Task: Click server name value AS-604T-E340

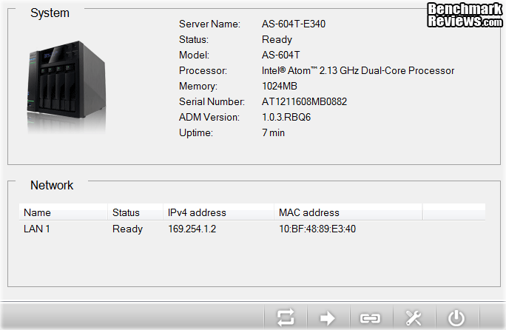Action: pyautogui.click(x=294, y=24)
